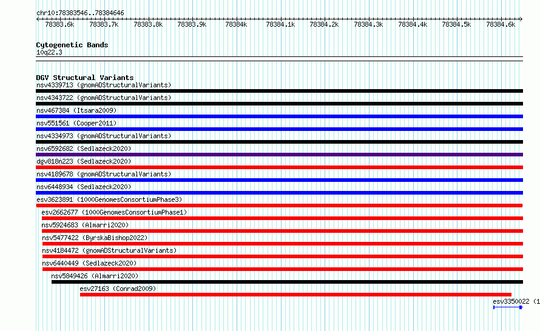Open the nsv4343722 gnomADStructuralVariants label
Viewport: 540px width, 331px height.
tap(104, 98)
